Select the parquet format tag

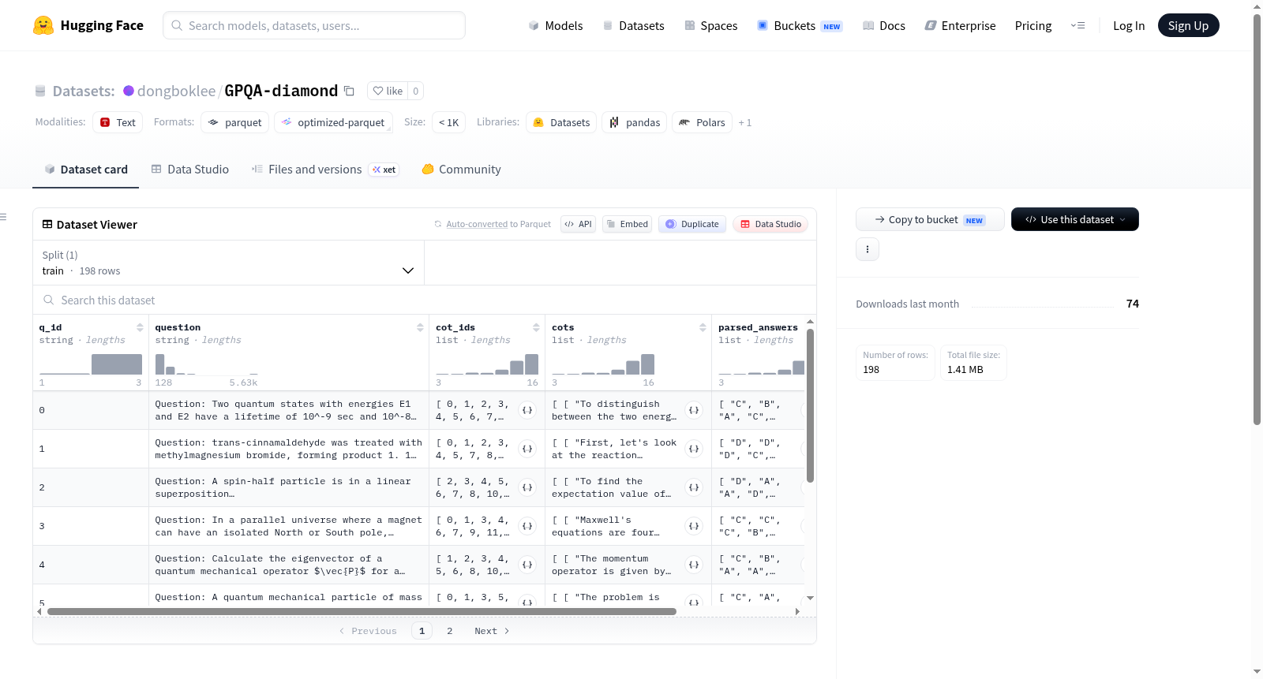(235, 122)
